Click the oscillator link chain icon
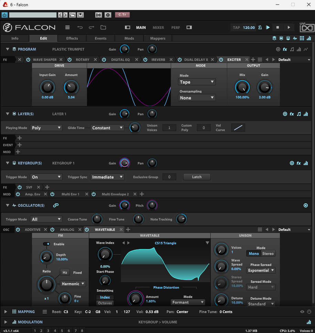 click(x=56, y=205)
